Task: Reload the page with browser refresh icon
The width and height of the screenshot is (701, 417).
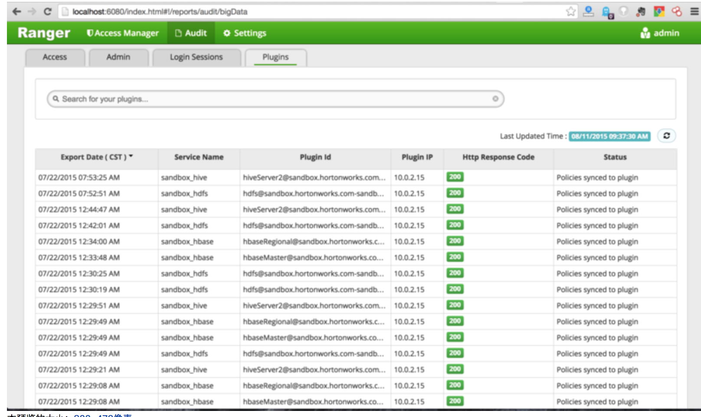Action: 48,12
